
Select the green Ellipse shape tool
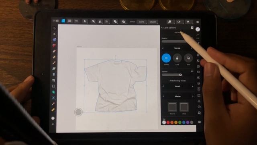click(53, 92)
